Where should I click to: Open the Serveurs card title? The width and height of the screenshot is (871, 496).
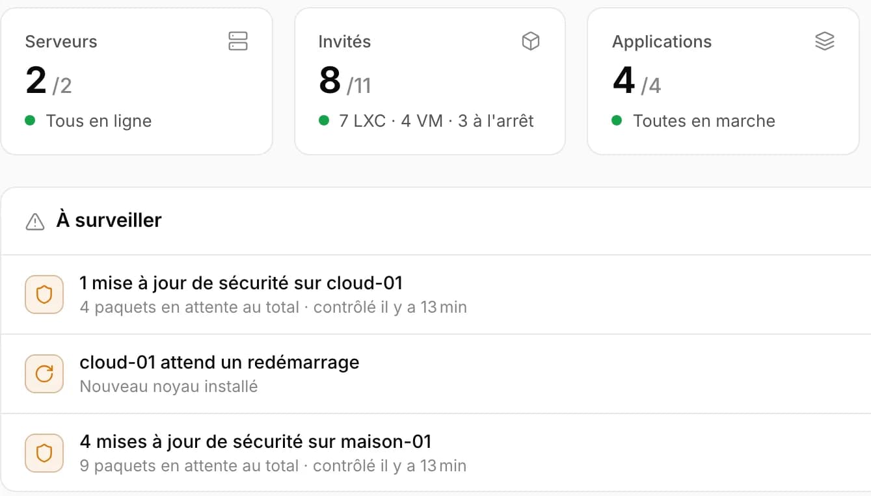click(61, 42)
